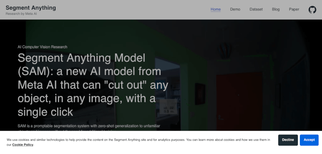322x154 pixels.
Task: Open the Paper nav link
Action: coord(294,9)
